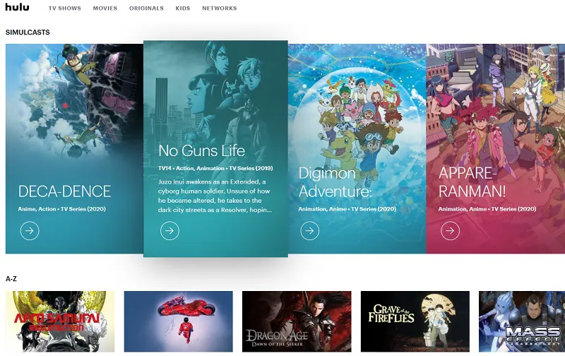Open the Digimon Adventure: title
Image resolution: width=565 pixels, height=356 pixels.
click(x=335, y=182)
